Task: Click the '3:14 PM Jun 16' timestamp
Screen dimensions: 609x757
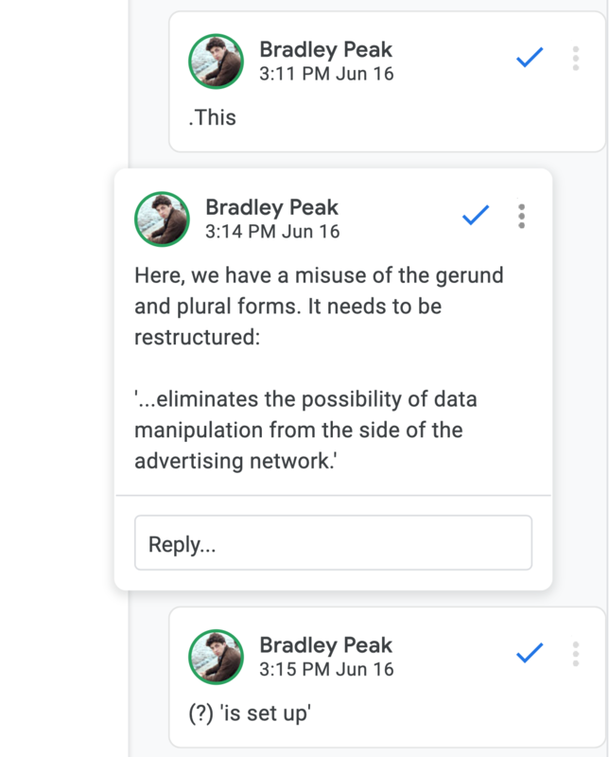Action: (272, 231)
